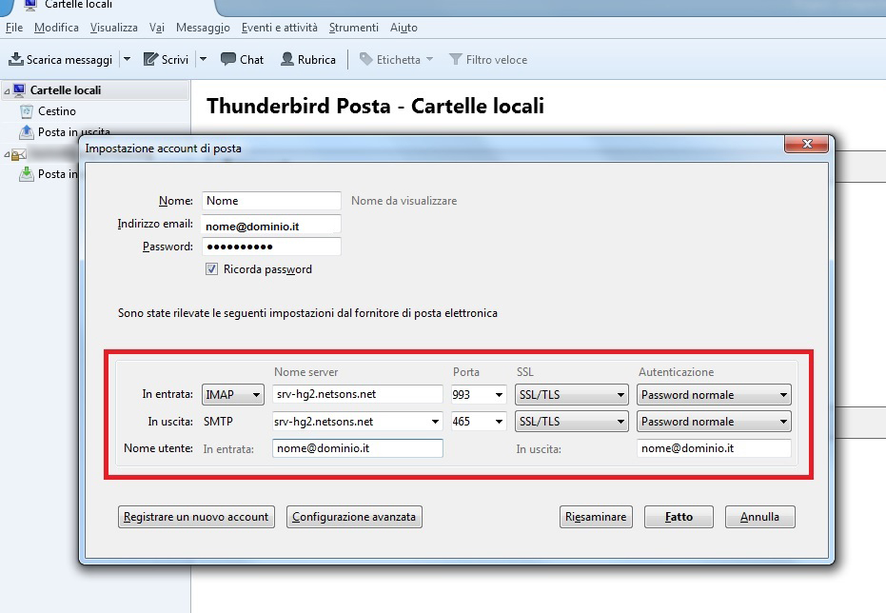Expand the Scarica messaggi dropdown arrow
The height and width of the screenshot is (613, 886).
[128, 60]
